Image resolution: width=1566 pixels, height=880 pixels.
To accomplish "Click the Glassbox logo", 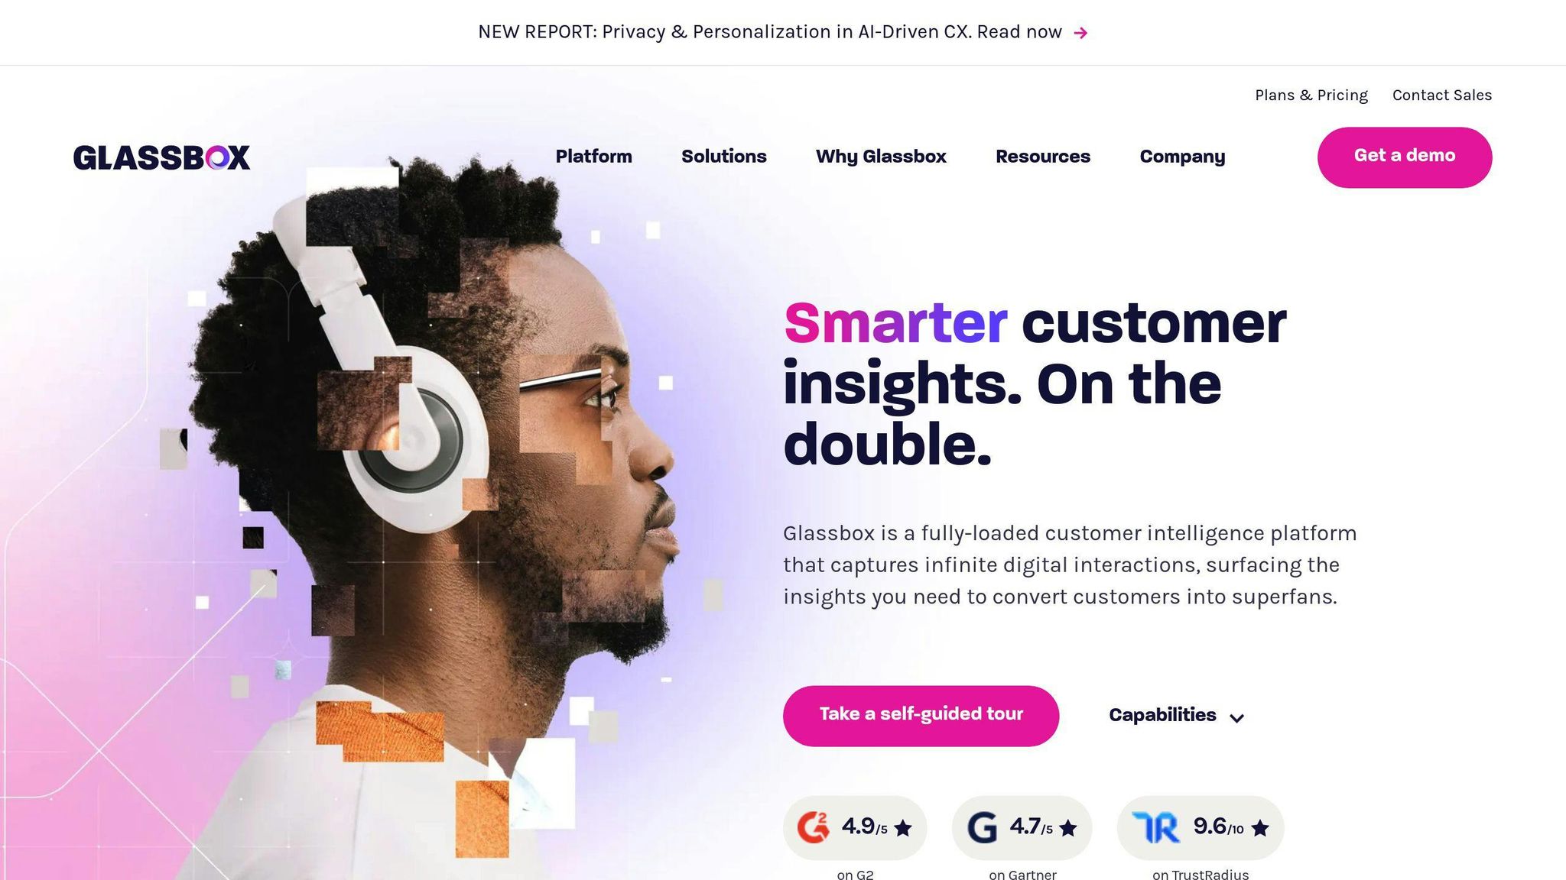I will point(161,157).
